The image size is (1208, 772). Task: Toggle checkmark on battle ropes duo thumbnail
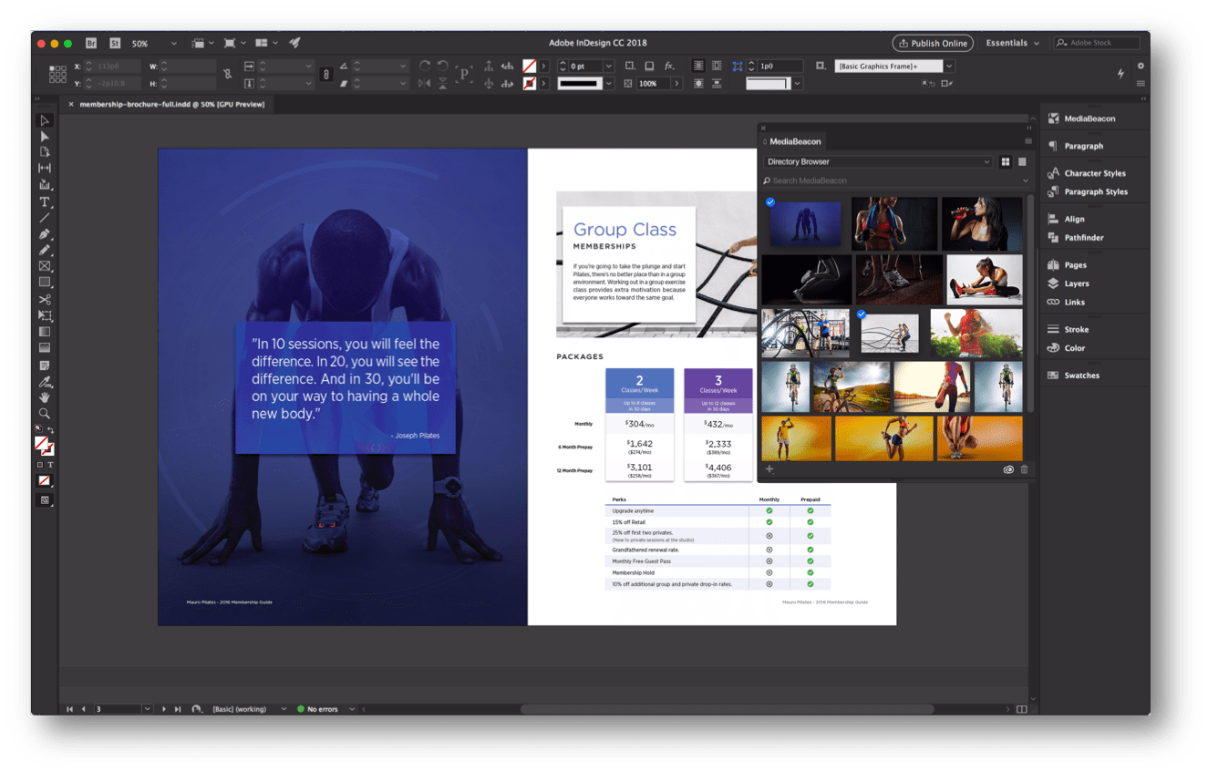[x=862, y=314]
